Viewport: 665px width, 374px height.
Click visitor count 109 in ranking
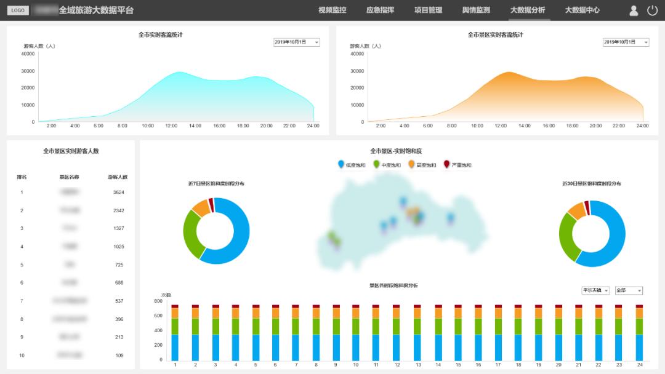tap(119, 356)
